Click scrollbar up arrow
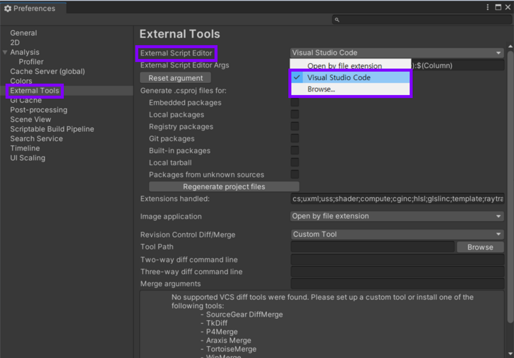514x358 pixels. point(510,46)
